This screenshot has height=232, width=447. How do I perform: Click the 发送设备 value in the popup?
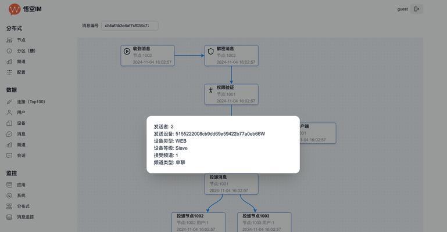point(220,133)
